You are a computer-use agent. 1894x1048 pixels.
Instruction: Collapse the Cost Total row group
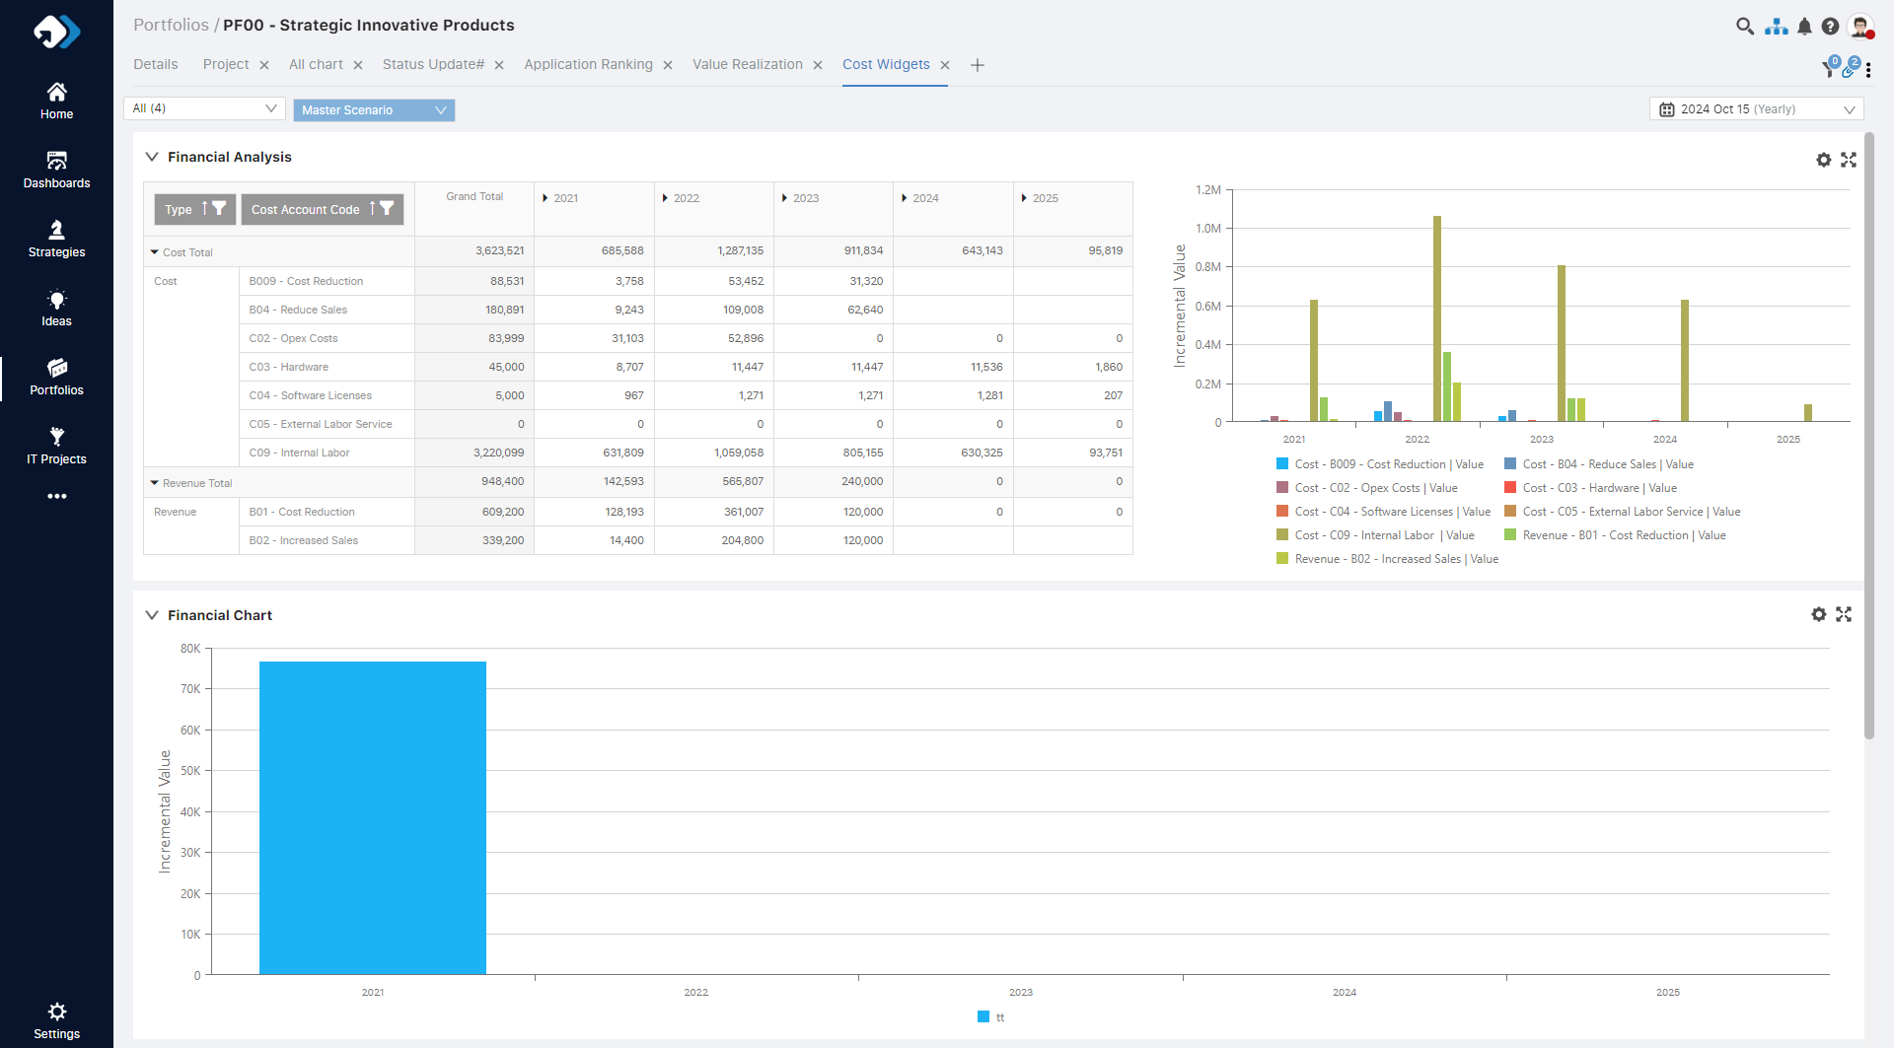[155, 252]
